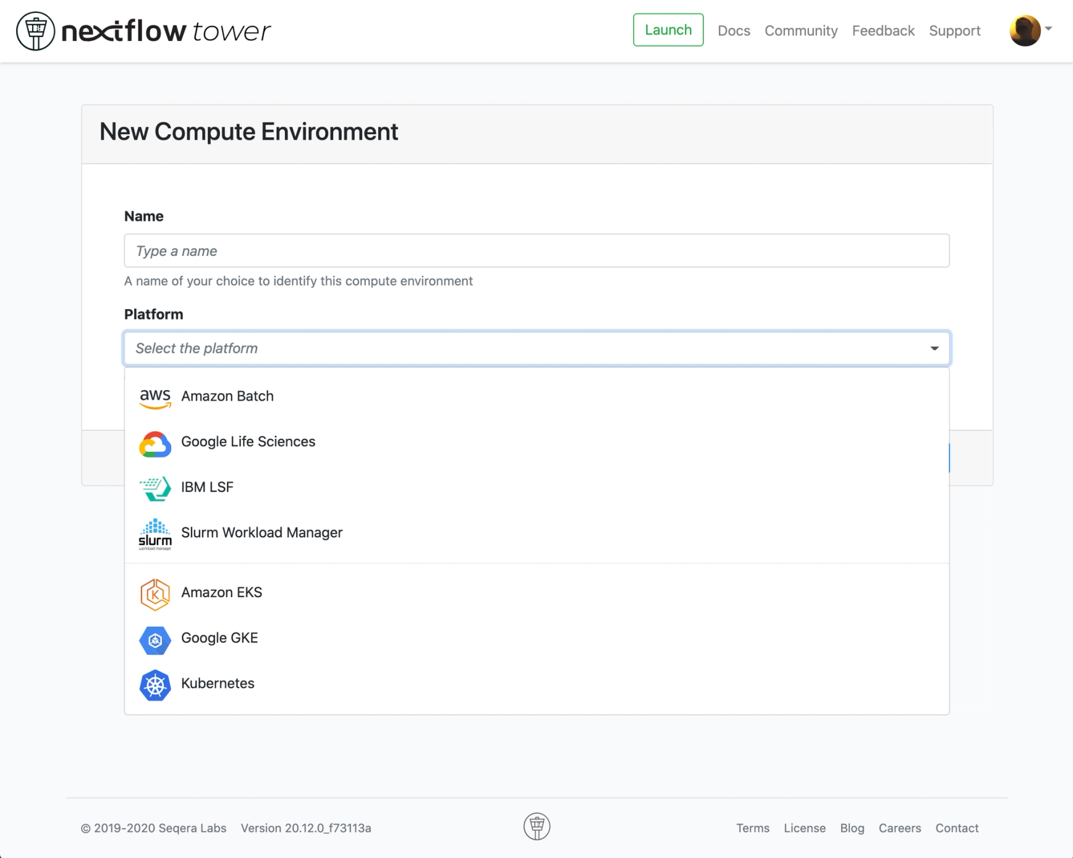The height and width of the screenshot is (858, 1073).
Task: Click the 2019-2020 Seqera Labs copyright text
Action: click(x=153, y=828)
